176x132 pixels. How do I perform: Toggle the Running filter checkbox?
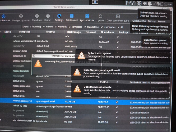[x=30, y=27]
